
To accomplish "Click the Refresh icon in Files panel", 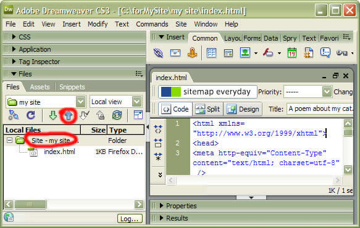I will [x=31, y=115].
